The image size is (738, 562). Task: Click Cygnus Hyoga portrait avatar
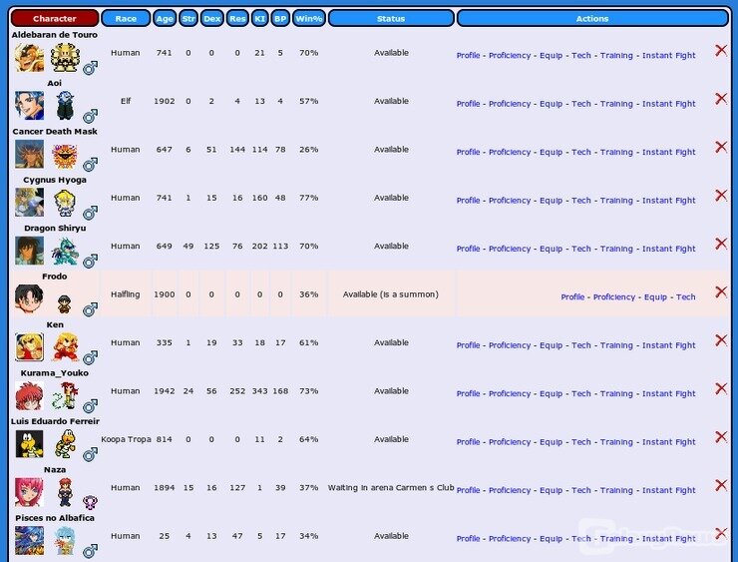pyautogui.click(x=29, y=202)
